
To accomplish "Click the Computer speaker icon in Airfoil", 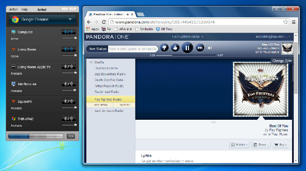I will tap(14, 32).
